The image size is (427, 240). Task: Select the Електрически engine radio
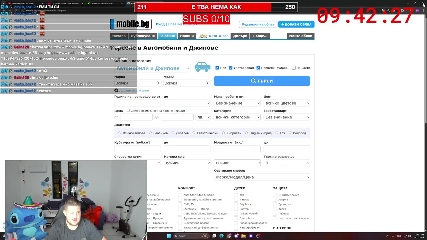click(x=194, y=133)
